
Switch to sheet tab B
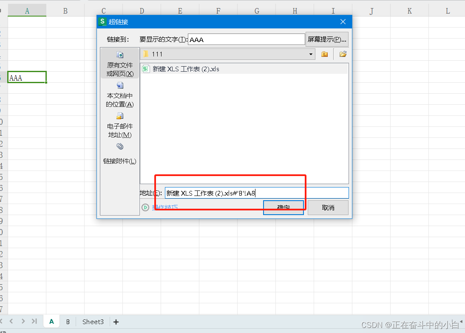(x=68, y=322)
